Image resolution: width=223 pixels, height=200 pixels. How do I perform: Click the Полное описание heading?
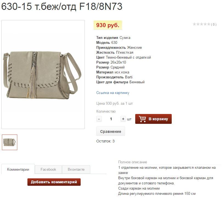(x=132, y=162)
